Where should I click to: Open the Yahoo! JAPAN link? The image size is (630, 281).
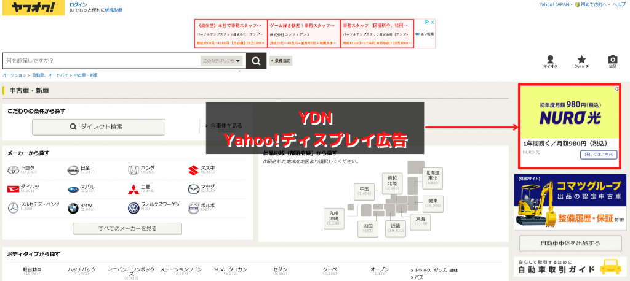[x=555, y=4]
